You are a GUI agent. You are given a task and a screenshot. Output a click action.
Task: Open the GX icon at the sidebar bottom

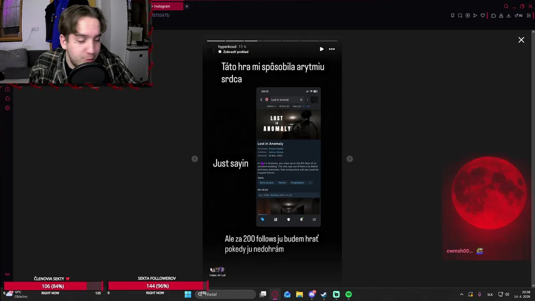pos(7,274)
